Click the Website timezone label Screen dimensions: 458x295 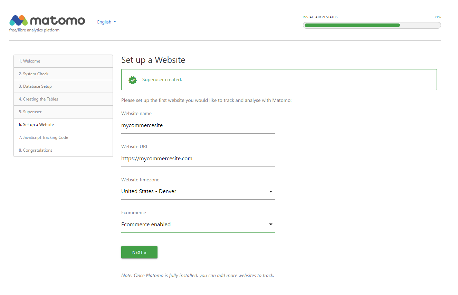click(x=140, y=180)
